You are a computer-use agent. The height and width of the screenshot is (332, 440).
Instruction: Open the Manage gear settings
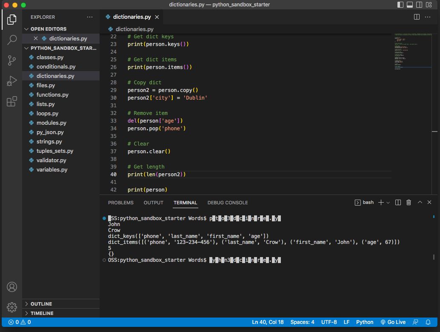(x=12, y=307)
